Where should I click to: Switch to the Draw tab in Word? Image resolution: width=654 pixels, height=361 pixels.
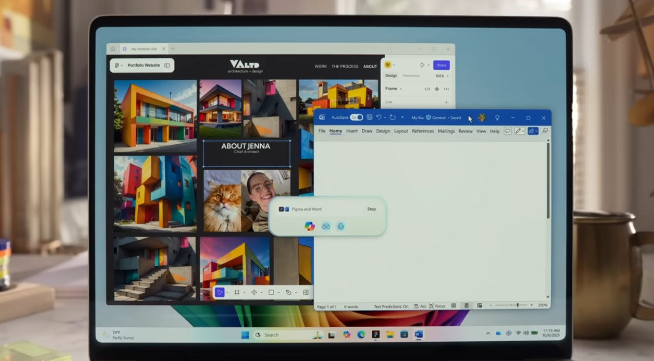[367, 131]
